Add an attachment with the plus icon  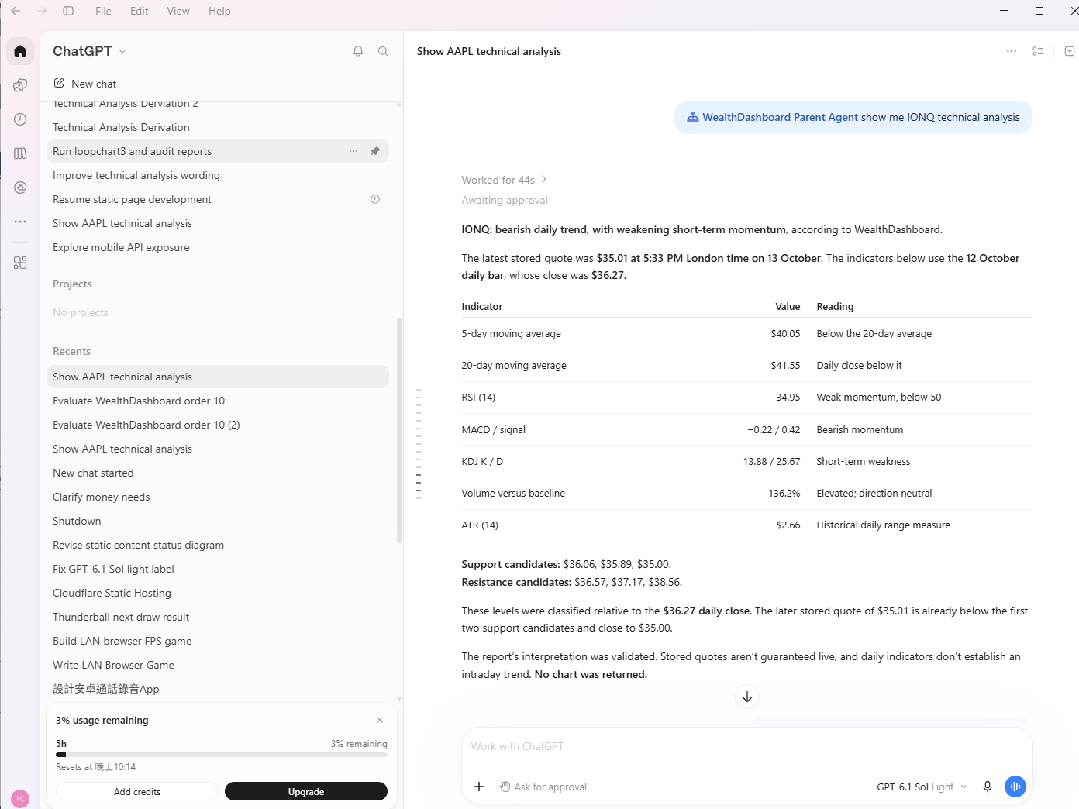(x=479, y=787)
